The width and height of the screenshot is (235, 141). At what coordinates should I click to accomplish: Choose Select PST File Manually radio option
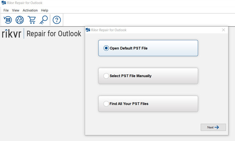[x=106, y=76]
